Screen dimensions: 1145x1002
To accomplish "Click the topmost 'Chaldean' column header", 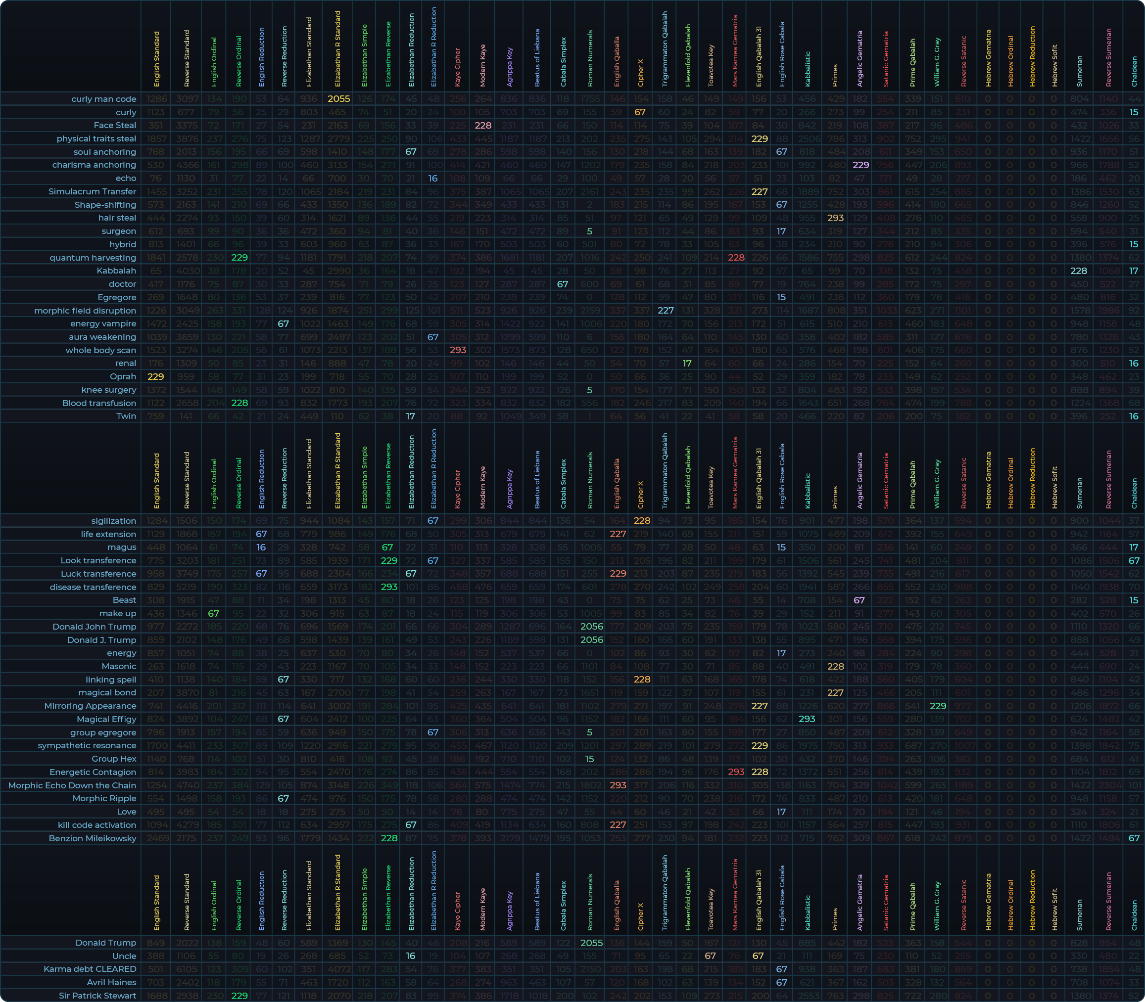I will 1134,71.
